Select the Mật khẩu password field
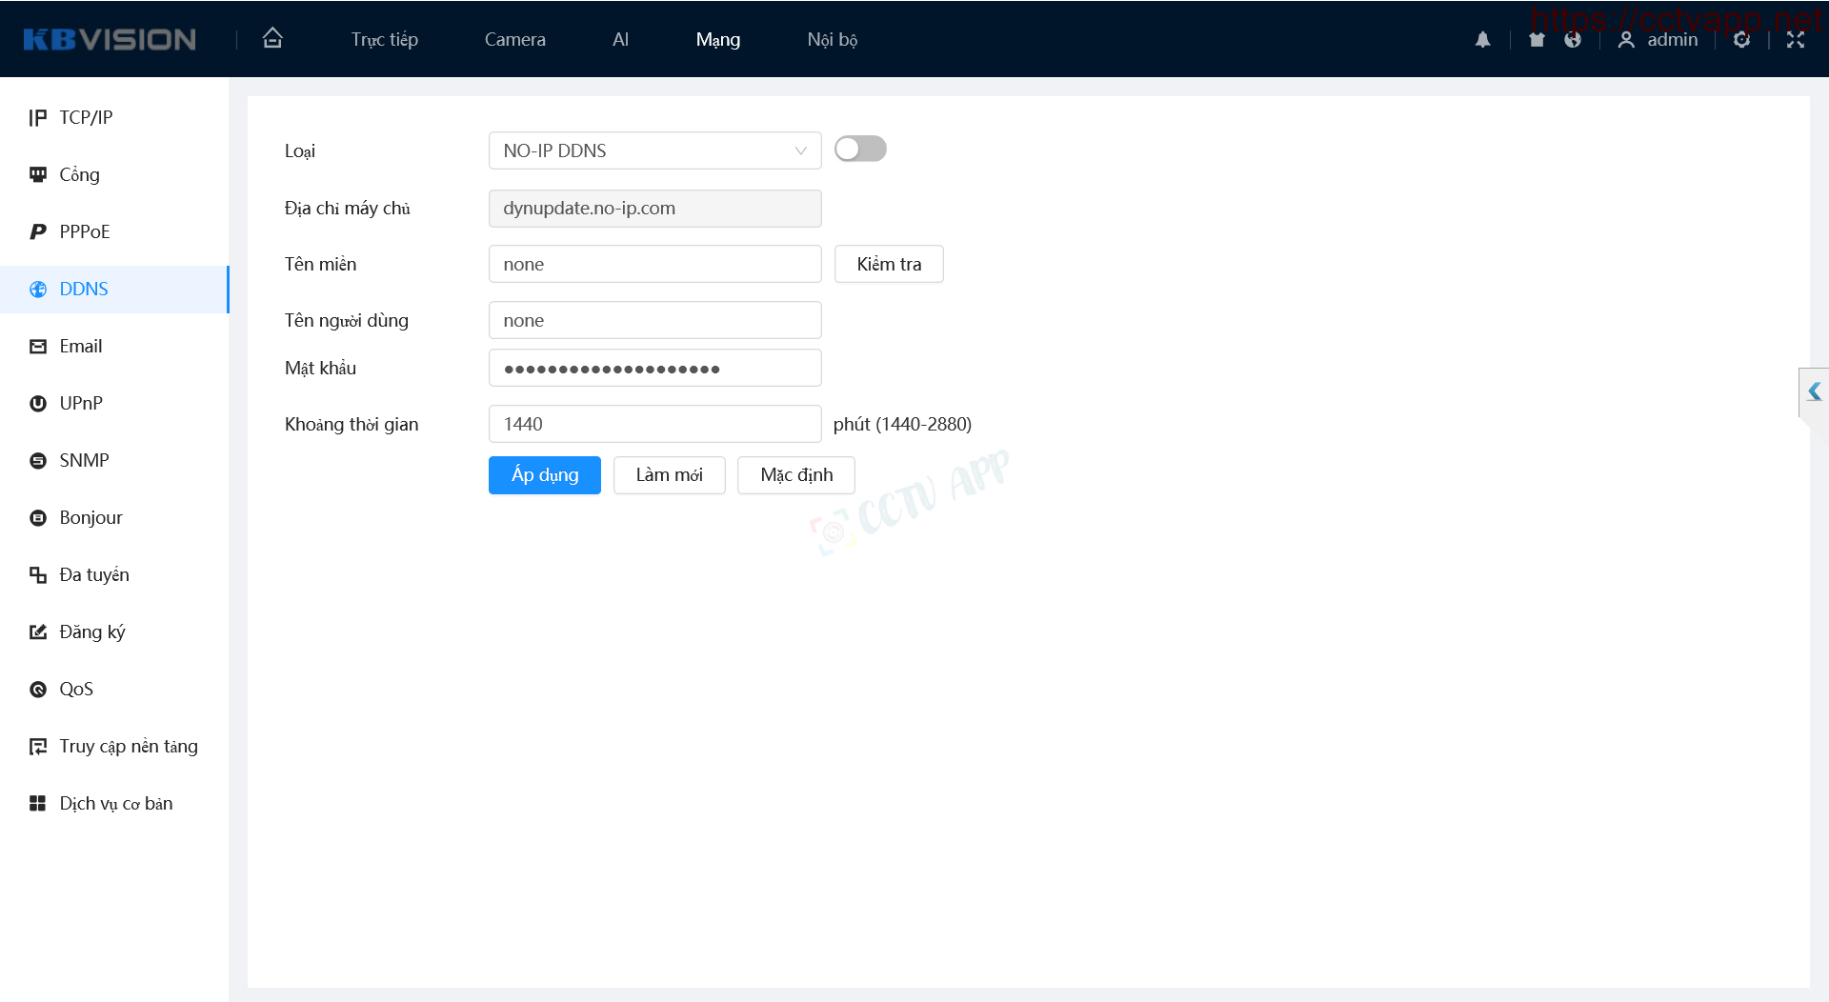This screenshot has width=1829, height=1002. click(x=654, y=368)
